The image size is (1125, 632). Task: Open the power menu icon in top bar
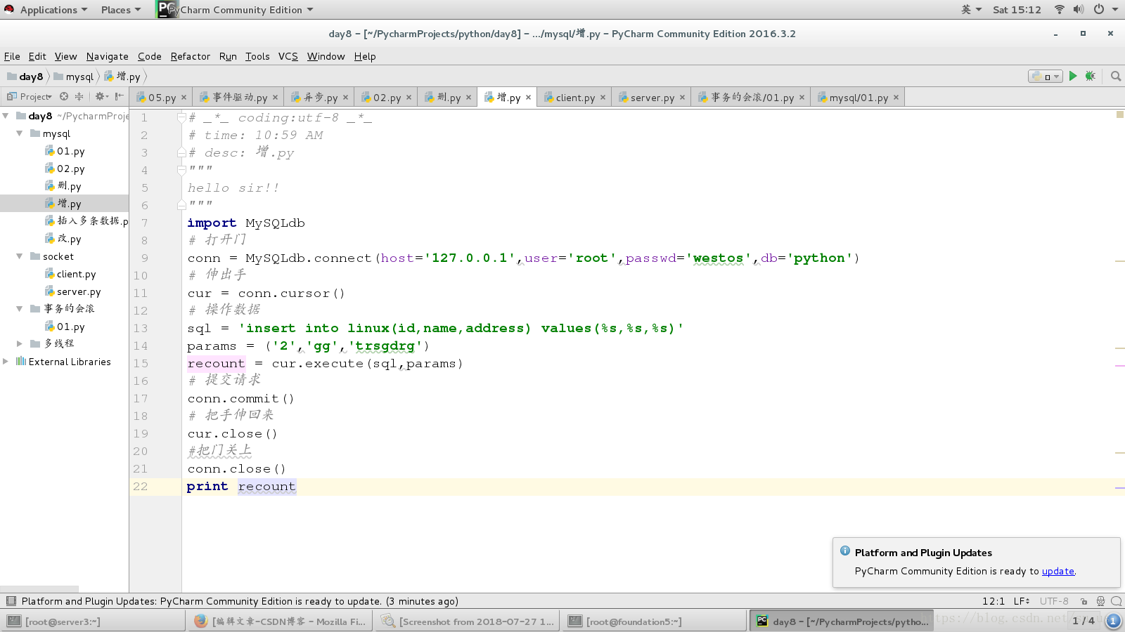pos(1098,9)
